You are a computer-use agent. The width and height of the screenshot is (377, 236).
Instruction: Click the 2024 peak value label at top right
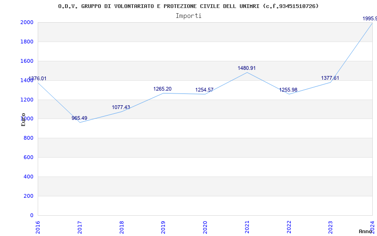click(x=369, y=18)
